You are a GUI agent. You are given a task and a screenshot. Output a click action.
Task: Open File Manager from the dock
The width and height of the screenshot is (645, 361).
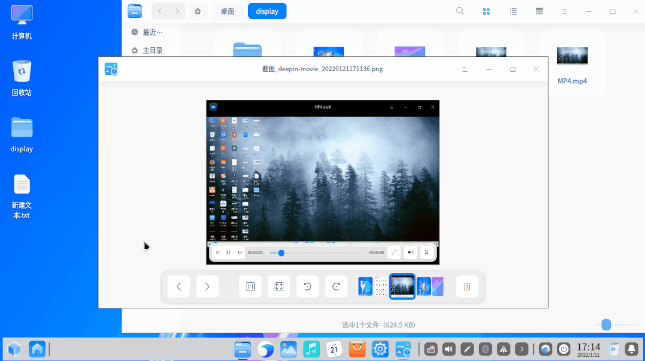243,350
